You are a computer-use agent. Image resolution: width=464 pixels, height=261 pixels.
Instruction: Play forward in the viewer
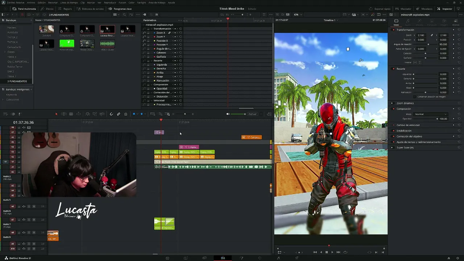point(332,252)
